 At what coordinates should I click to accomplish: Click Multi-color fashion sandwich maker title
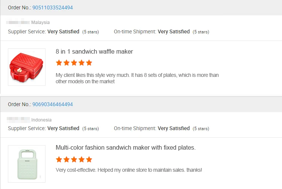pyautogui.click(x=126, y=148)
